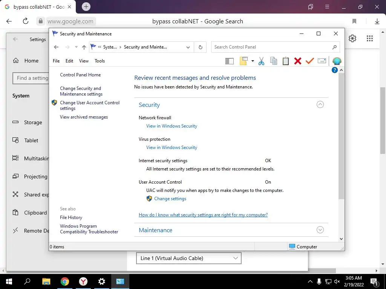Click the Google settings gear icon
Image resolution: width=386 pixels, height=289 pixels.
pos(352,38)
